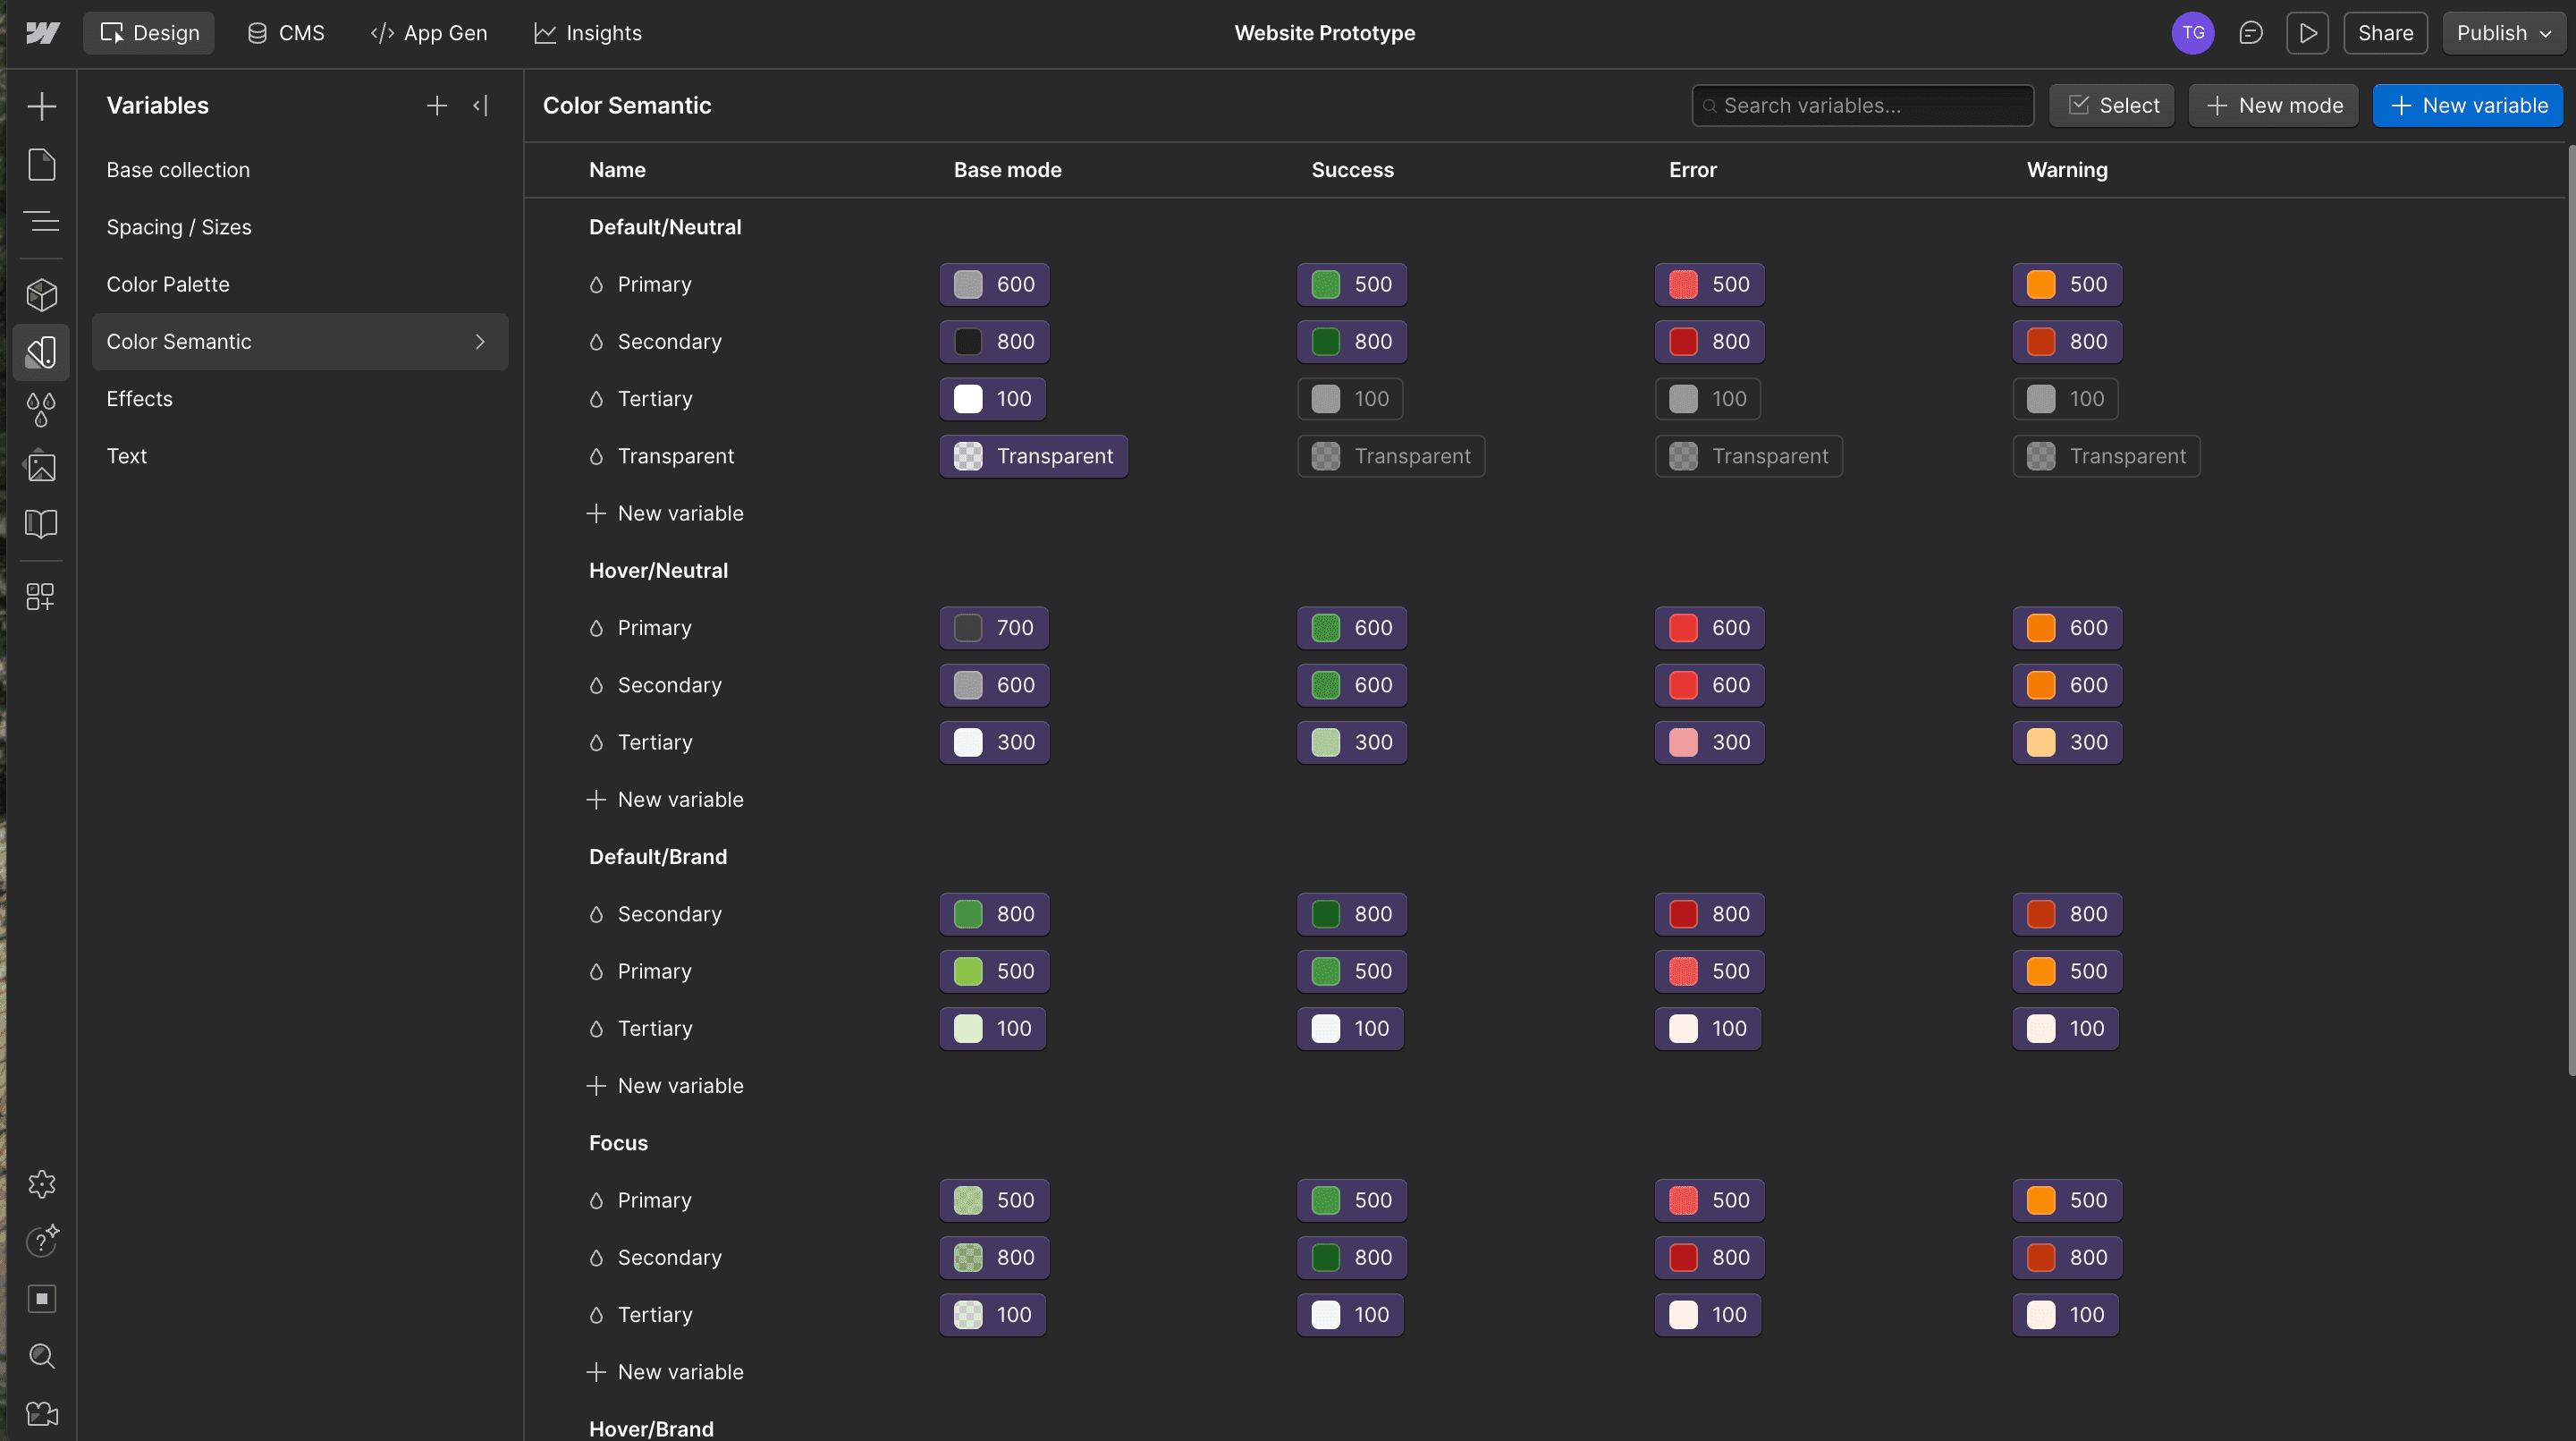This screenshot has width=2576, height=1441.
Task: Open the comments bubble icon
Action: (2250, 33)
